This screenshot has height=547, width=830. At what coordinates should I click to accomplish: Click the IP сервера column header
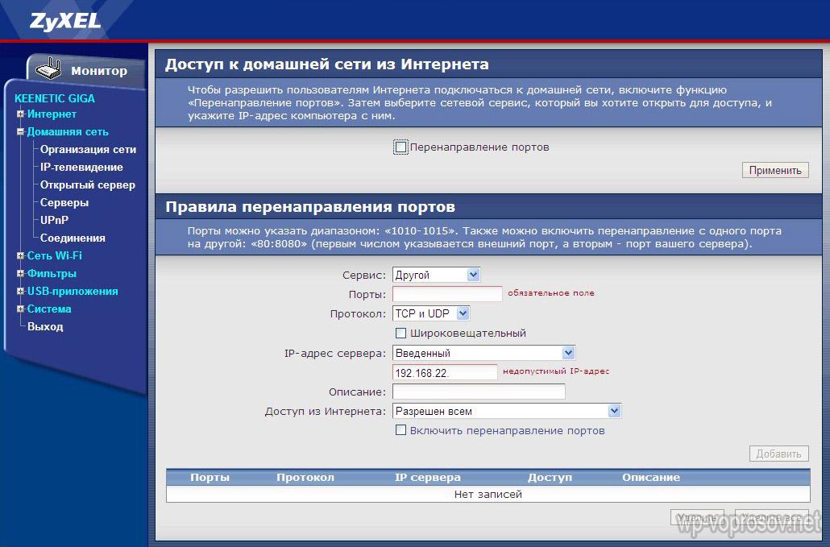pyautogui.click(x=428, y=477)
